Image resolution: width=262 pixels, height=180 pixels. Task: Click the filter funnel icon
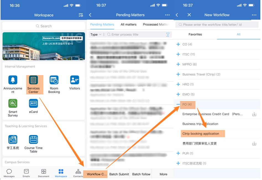168,35
